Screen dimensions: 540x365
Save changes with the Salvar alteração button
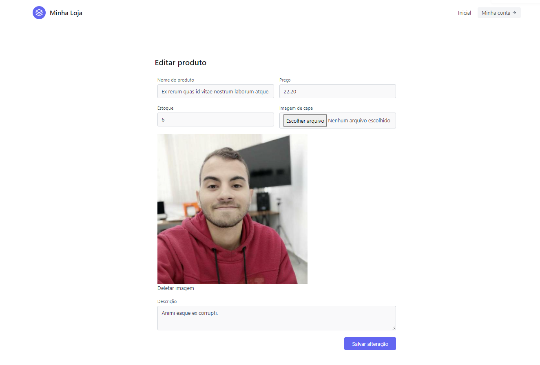tap(370, 344)
